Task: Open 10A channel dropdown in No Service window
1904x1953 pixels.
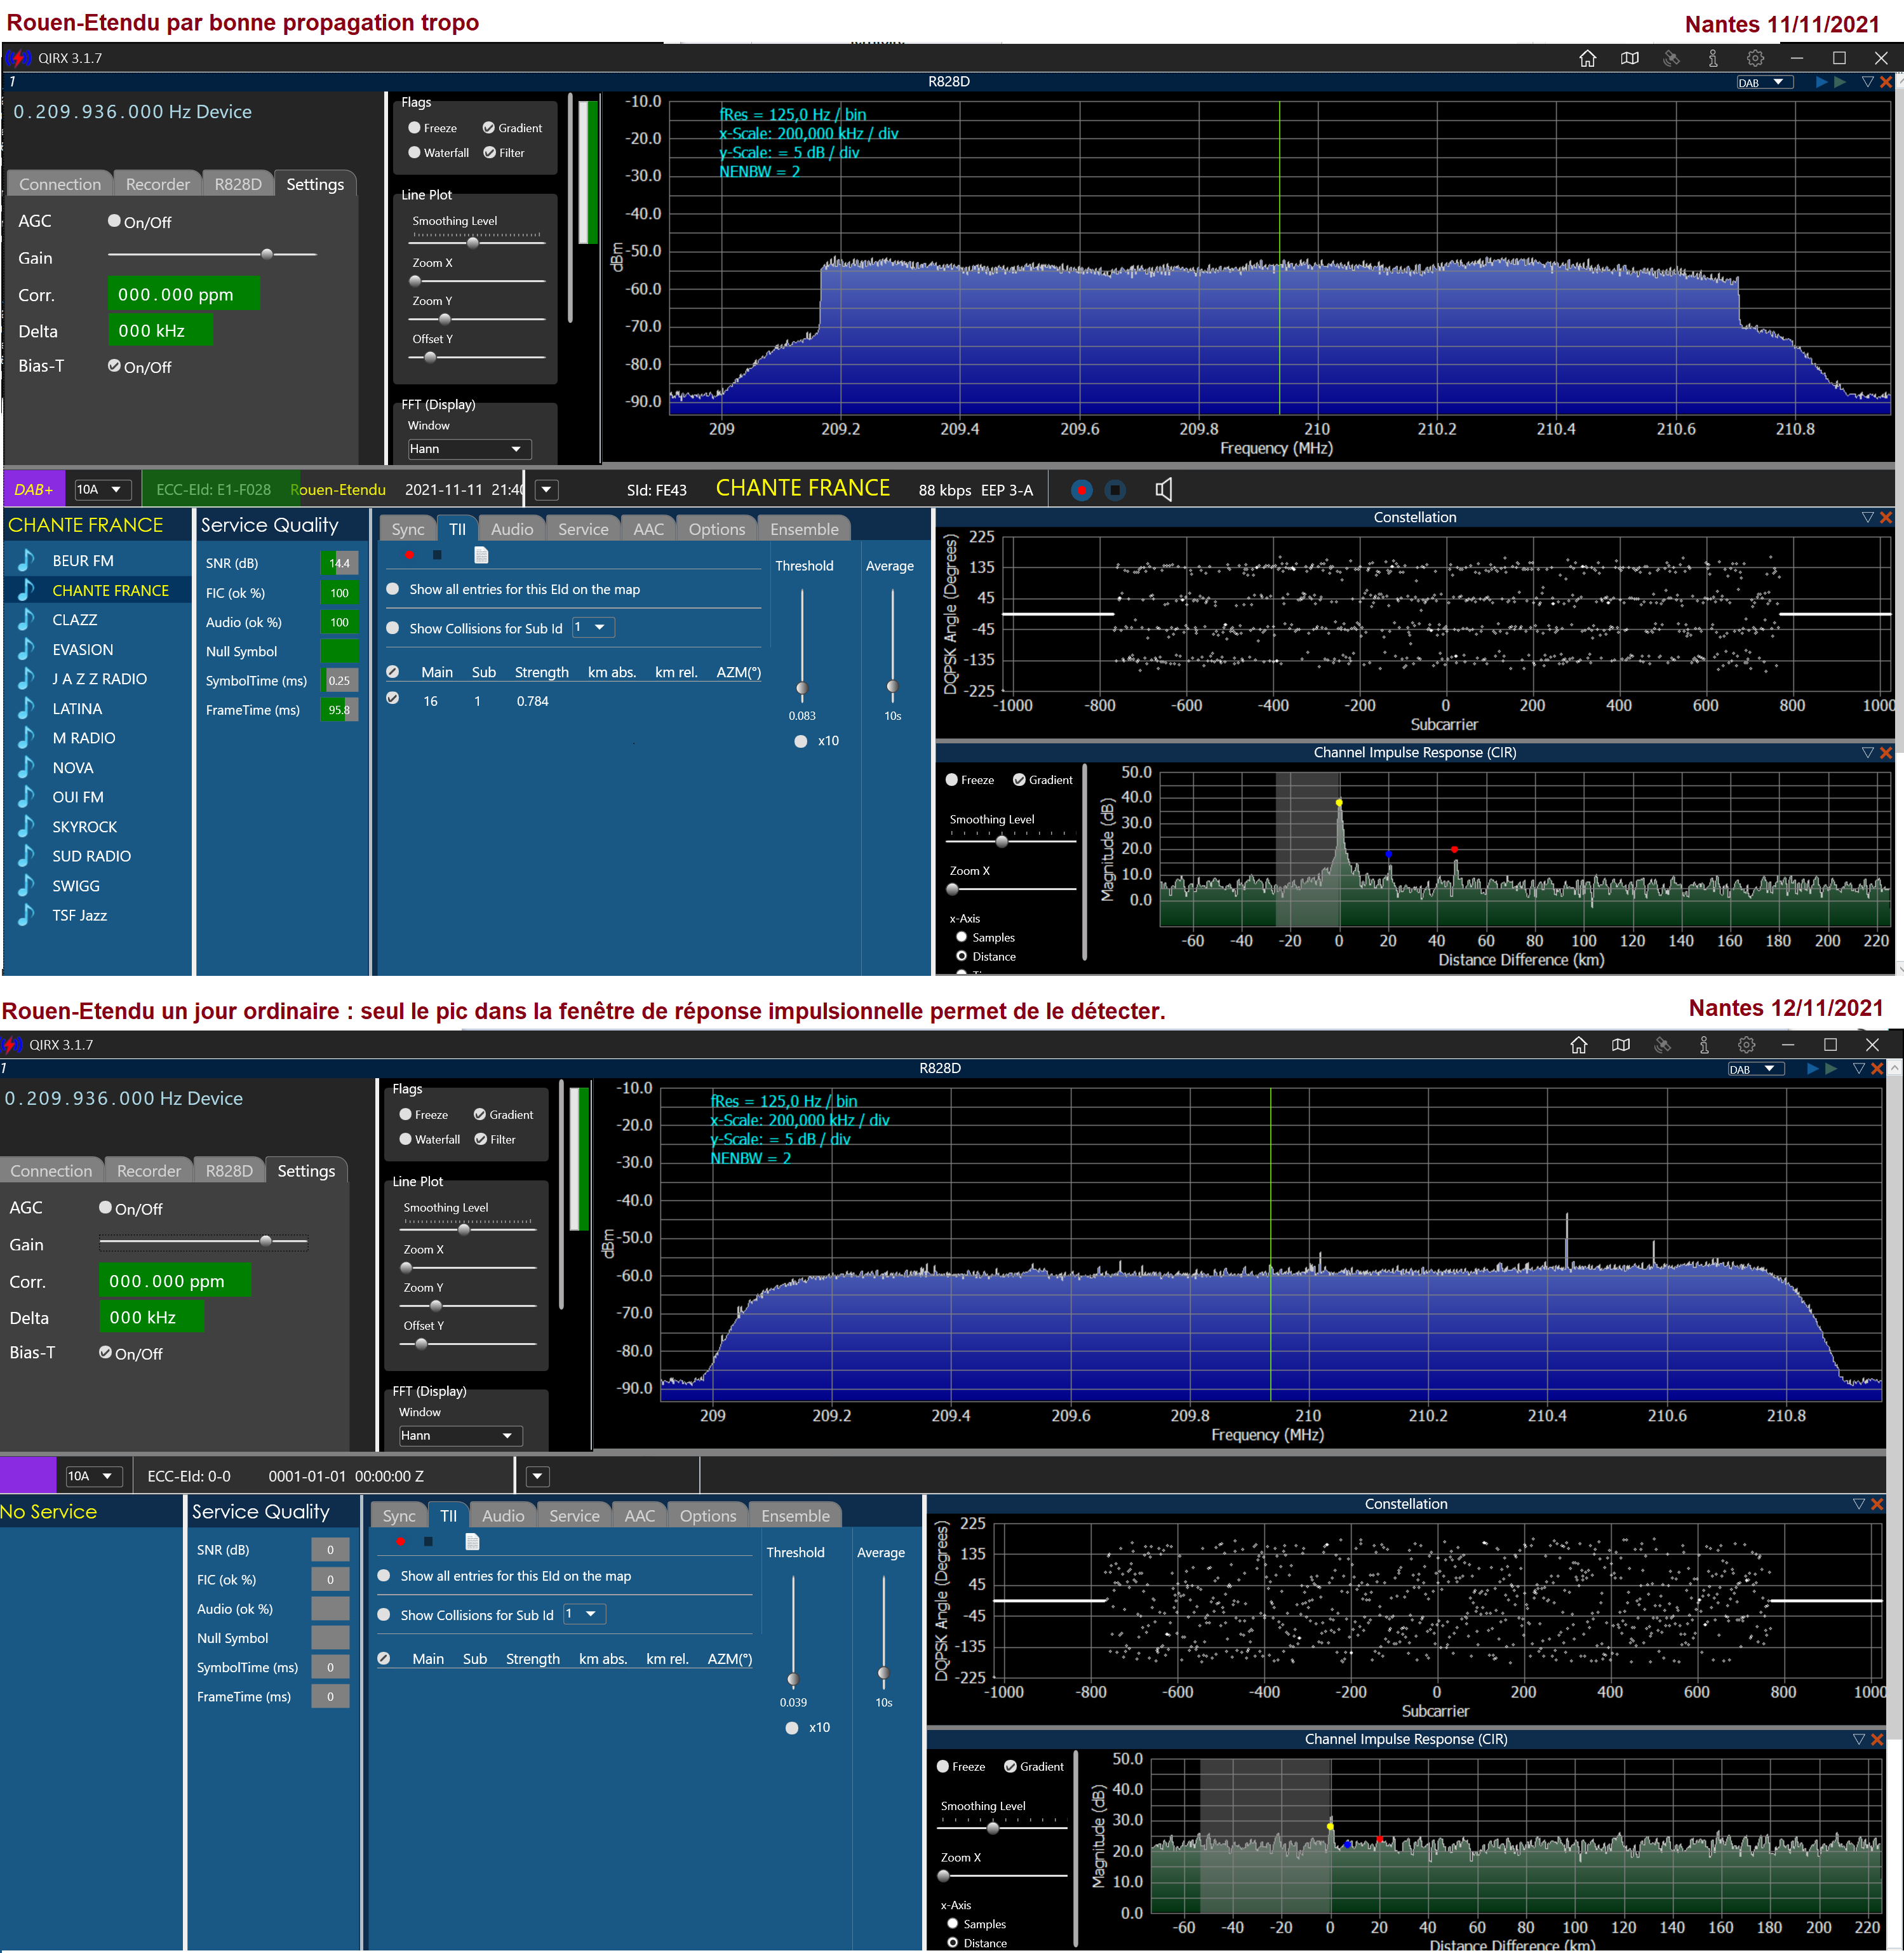Action: (94, 1476)
